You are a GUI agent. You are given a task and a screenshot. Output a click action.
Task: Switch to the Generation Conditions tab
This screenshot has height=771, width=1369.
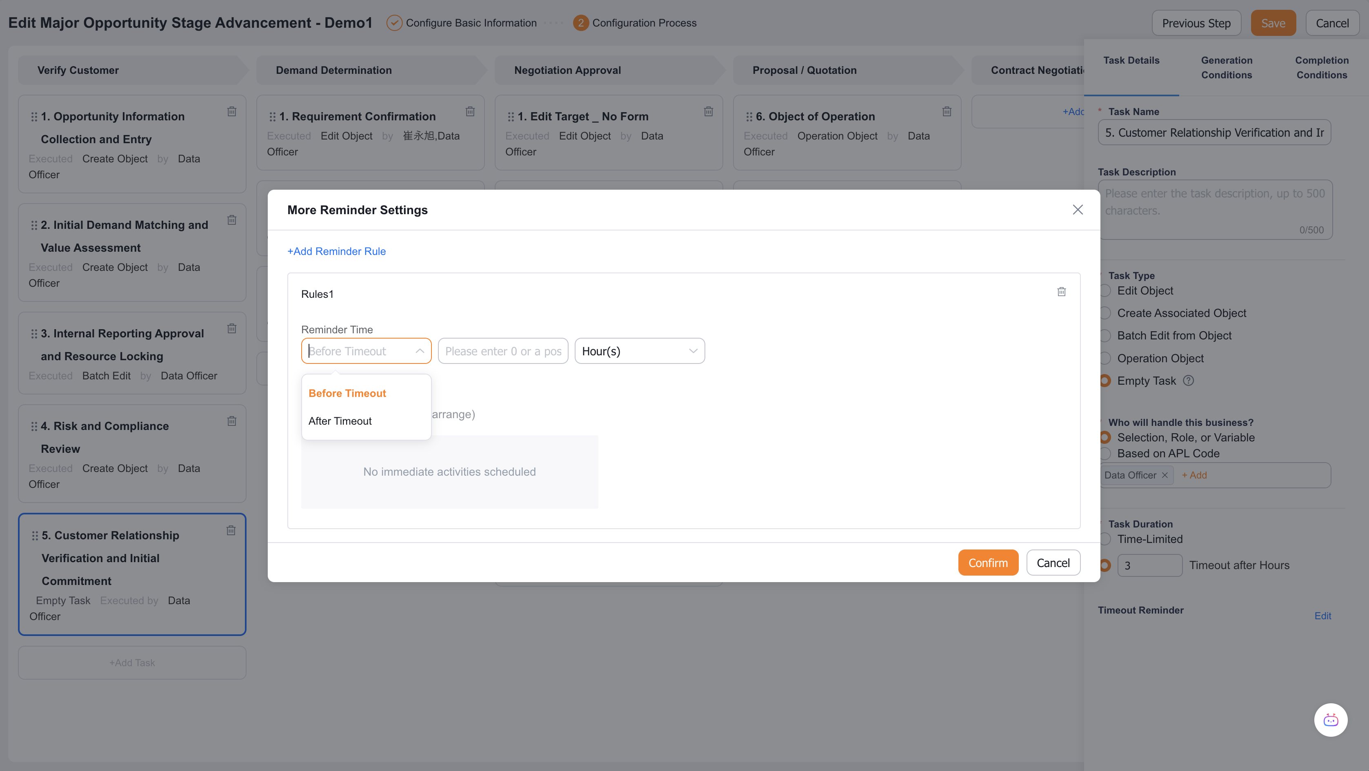pyautogui.click(x=1227, y=67)
